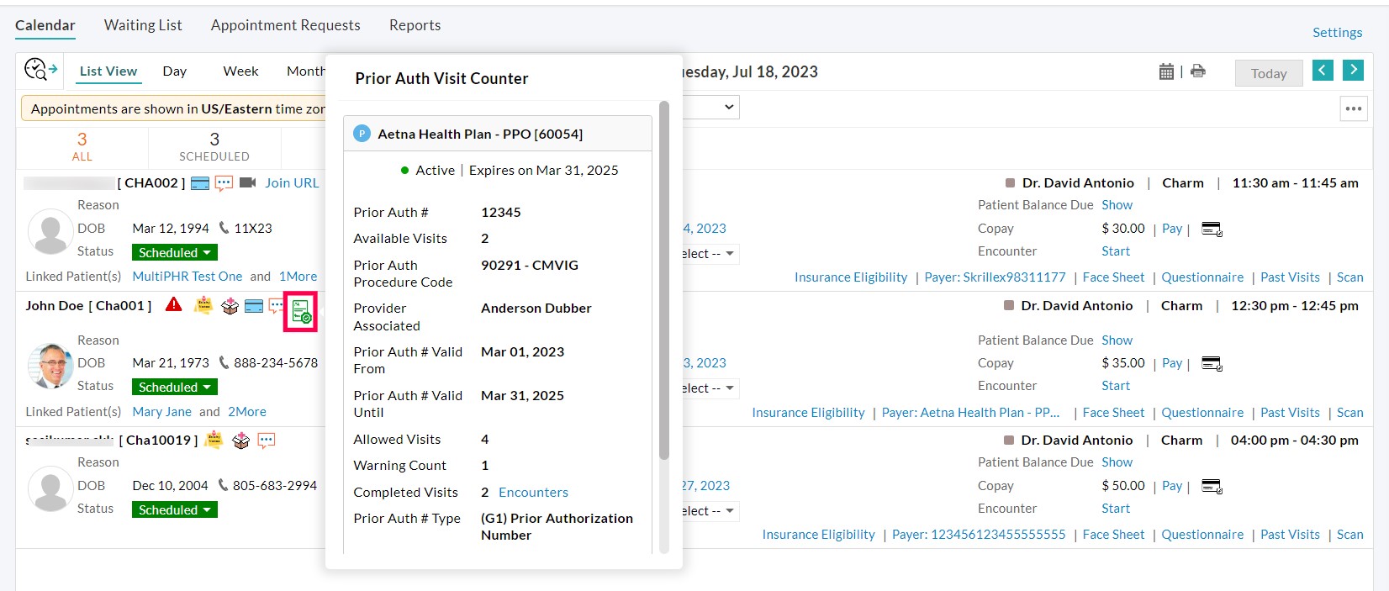Viewport: 1389px width, 591px height.
Task: Open Encounters link in prior auth popup
Action: pyautogui.click(x=533, y=492)
